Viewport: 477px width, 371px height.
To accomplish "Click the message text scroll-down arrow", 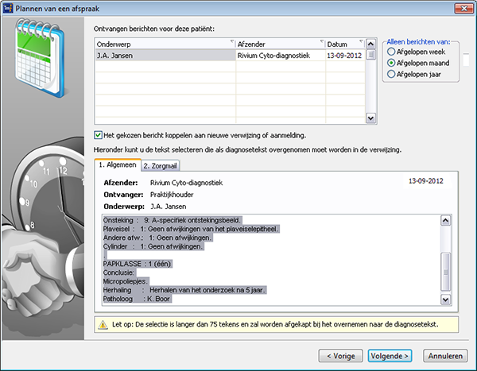I will coord(445,300).
